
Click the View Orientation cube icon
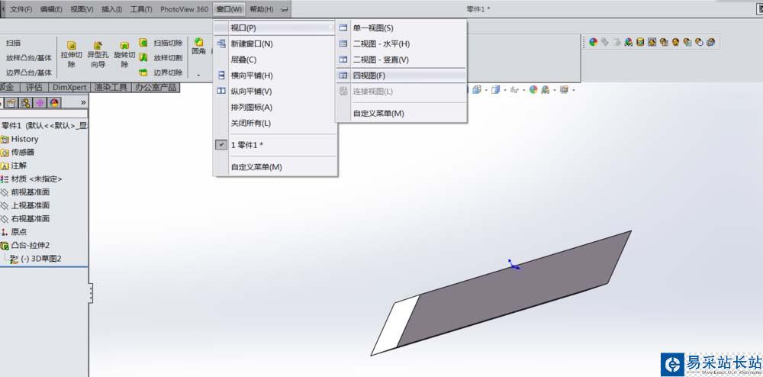pyautogui.click(x=476, y=90)
